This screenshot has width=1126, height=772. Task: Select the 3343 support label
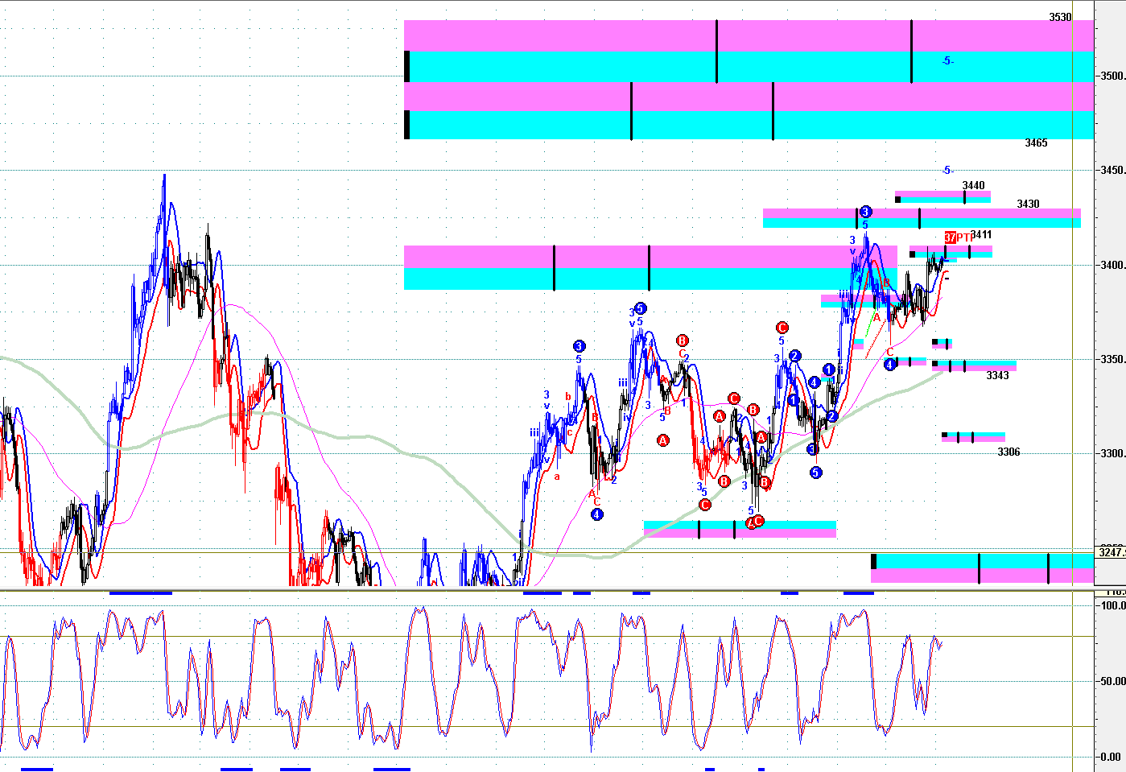click(997, 375)
